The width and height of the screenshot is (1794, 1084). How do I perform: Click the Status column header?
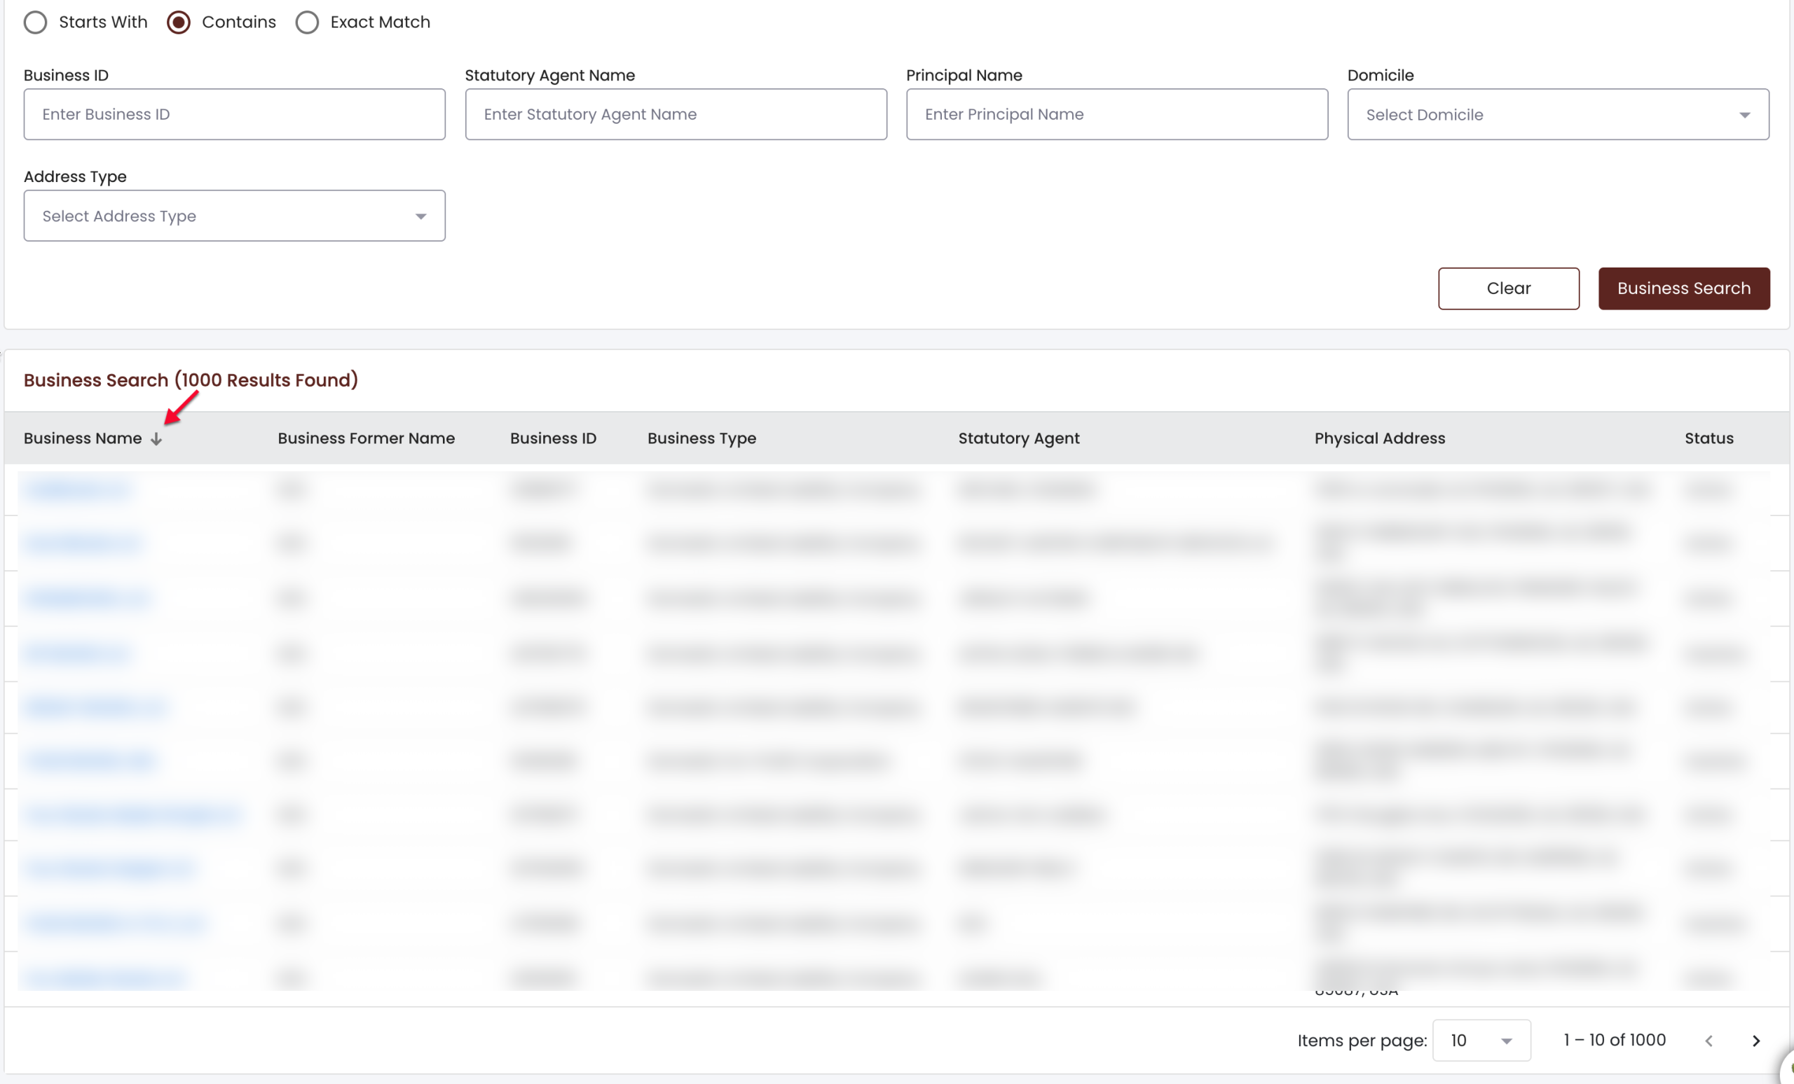coord(1709,438)
